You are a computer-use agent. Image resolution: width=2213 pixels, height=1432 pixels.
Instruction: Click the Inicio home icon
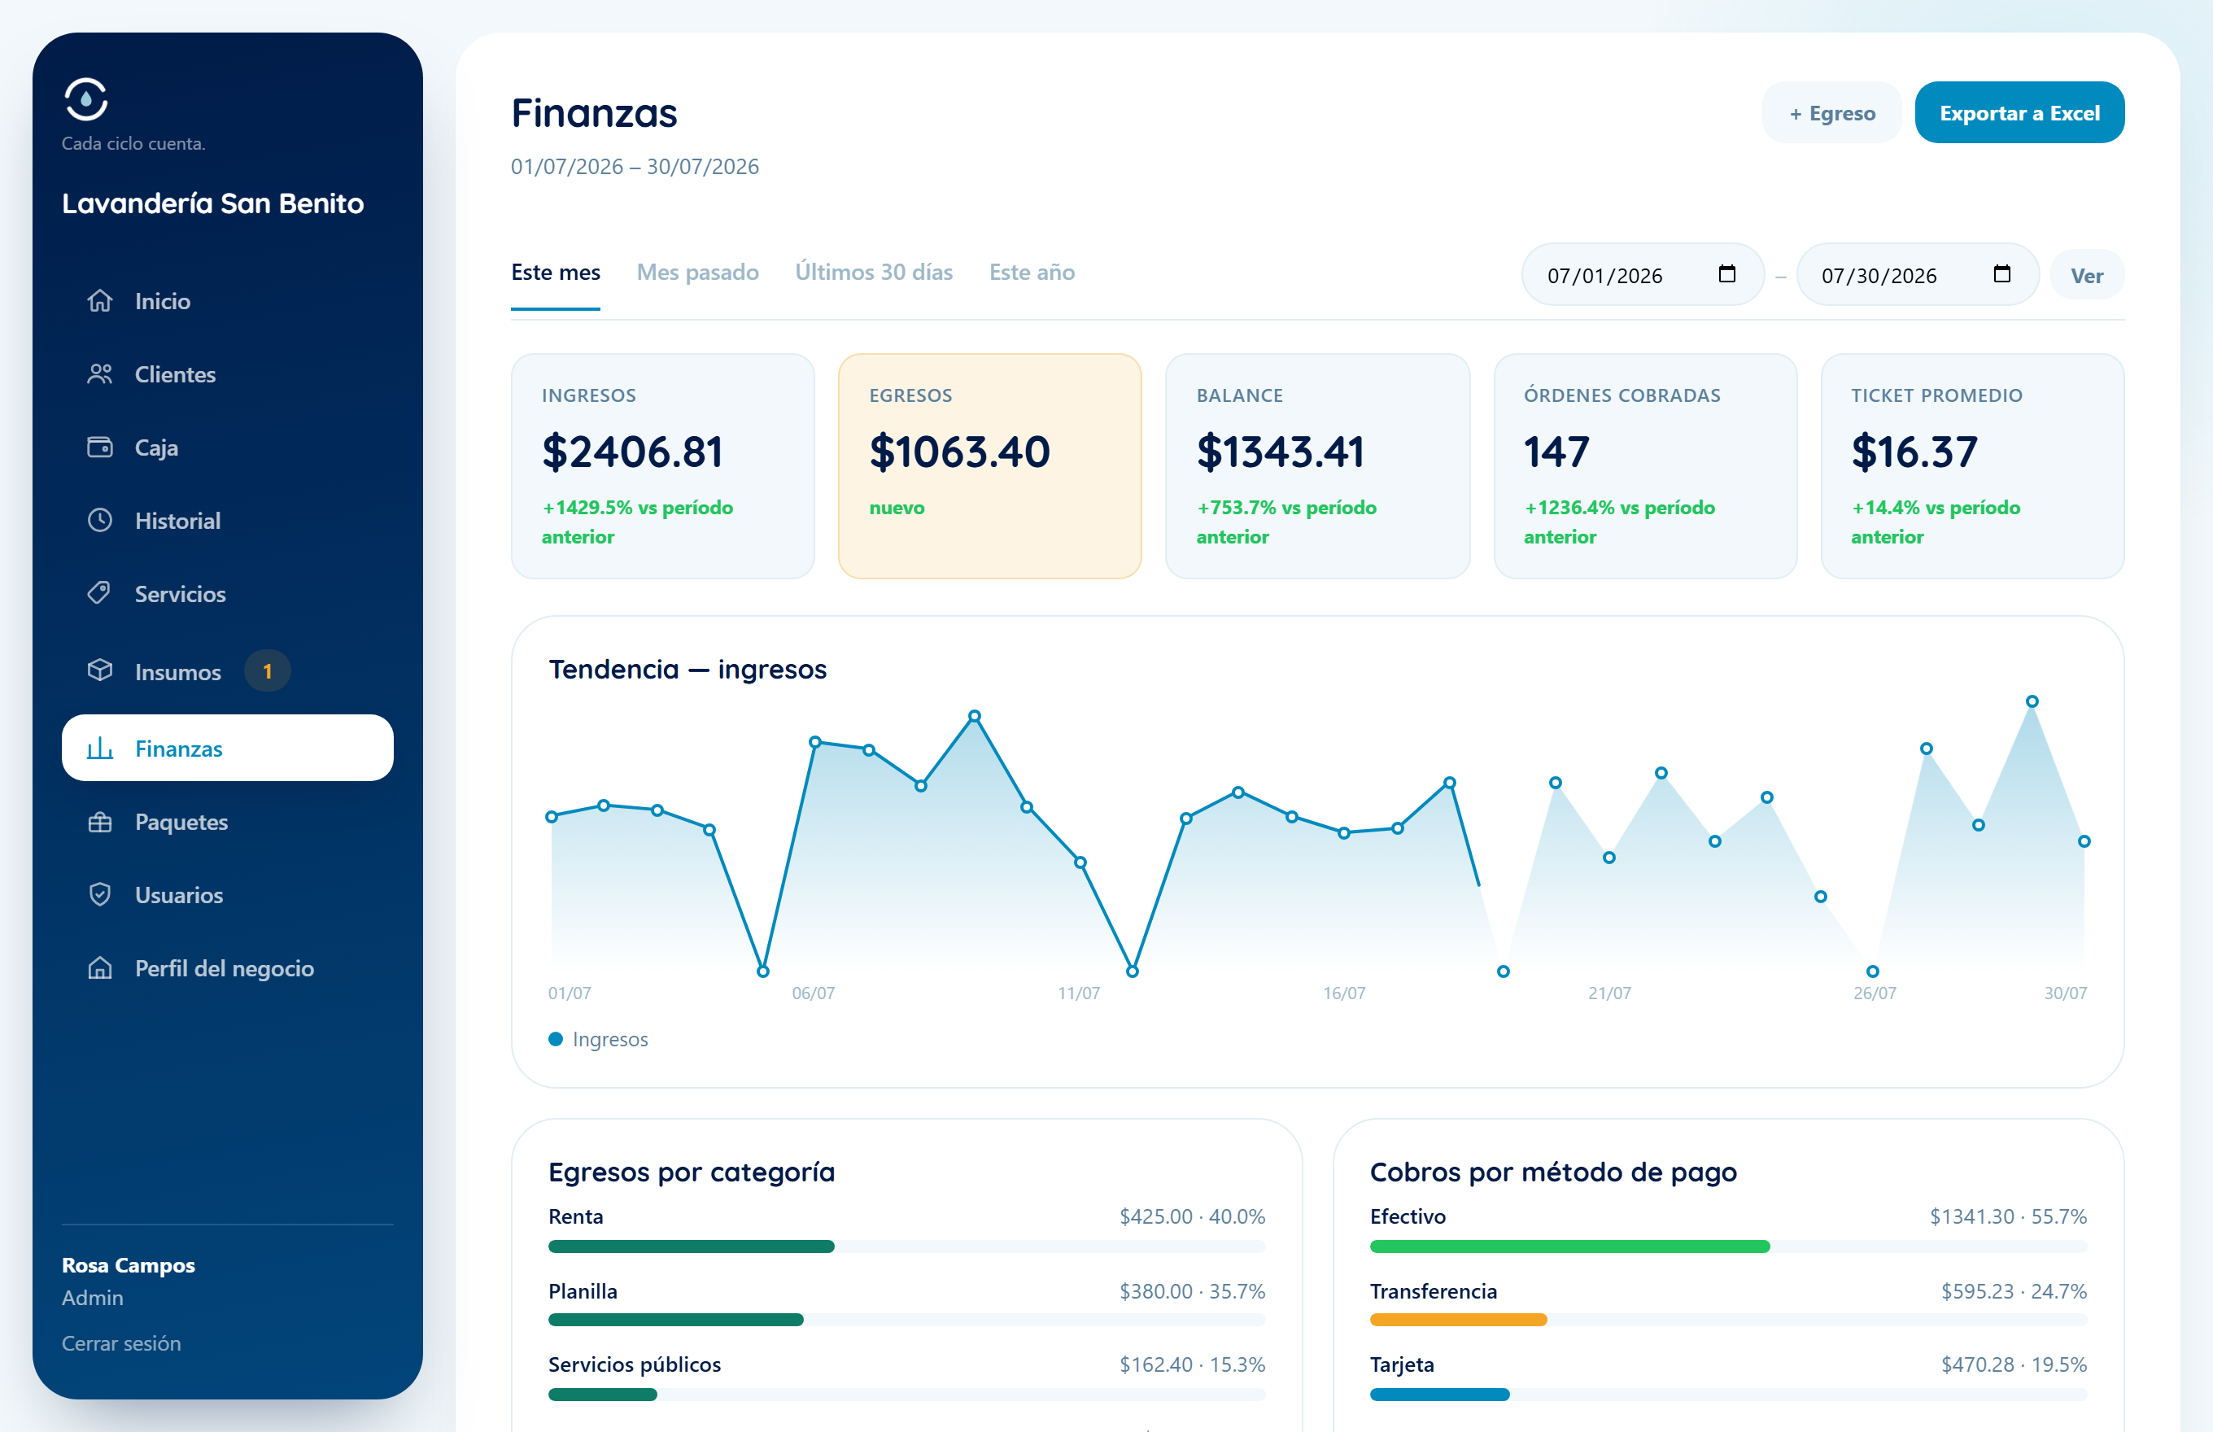pos(99,300)
